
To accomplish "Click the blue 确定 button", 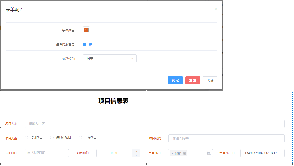I will [175, 80].
